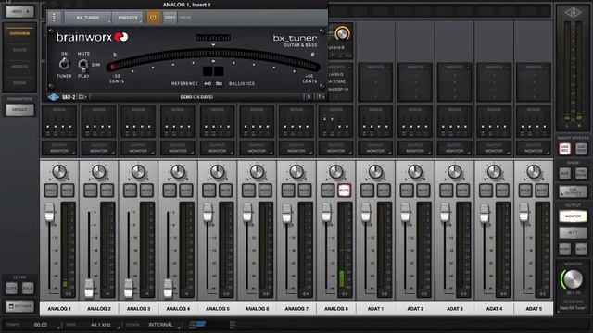Toggle the bx_tuner plugin power button

[153, 18]
